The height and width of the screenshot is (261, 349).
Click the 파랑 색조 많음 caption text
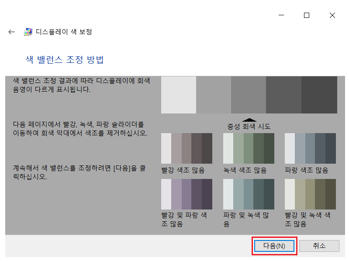coord(307,170)
